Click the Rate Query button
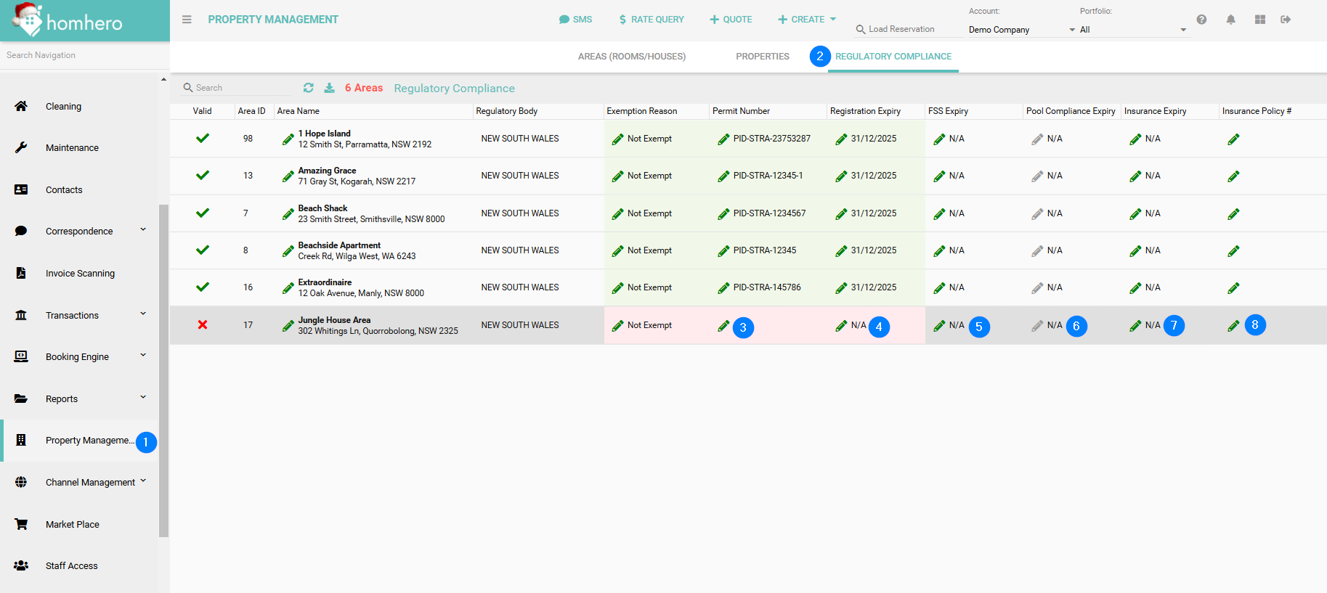 click(651, 20)
